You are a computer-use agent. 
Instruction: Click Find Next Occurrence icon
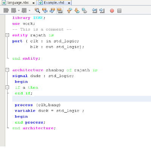pos(52,11)
